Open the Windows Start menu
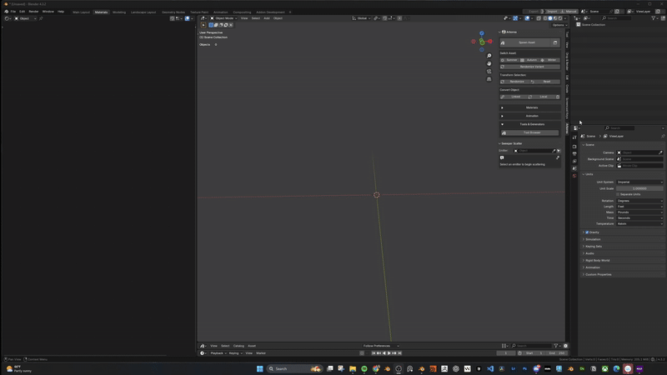The image size is (667, 375). 259,368
